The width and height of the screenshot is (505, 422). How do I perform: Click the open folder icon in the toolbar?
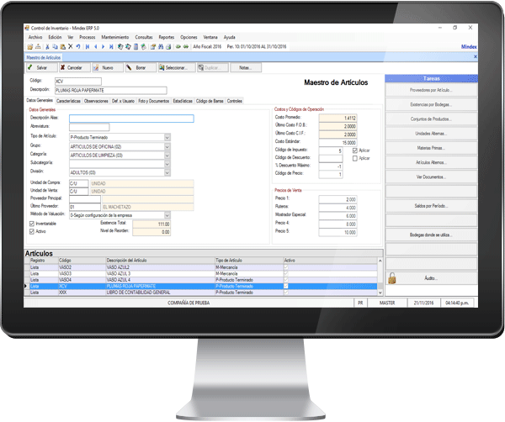pyautogui.click(x=30, y=47)
